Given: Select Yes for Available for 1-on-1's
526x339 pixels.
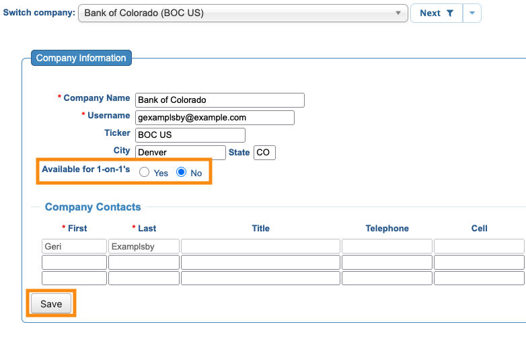Looking at the screenshot, I should coord(144,173).
